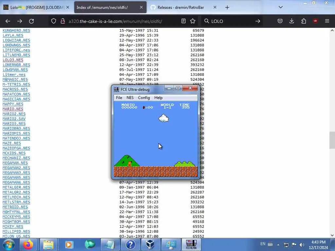Open the MIKEY.NES file link

pos(13,227)
